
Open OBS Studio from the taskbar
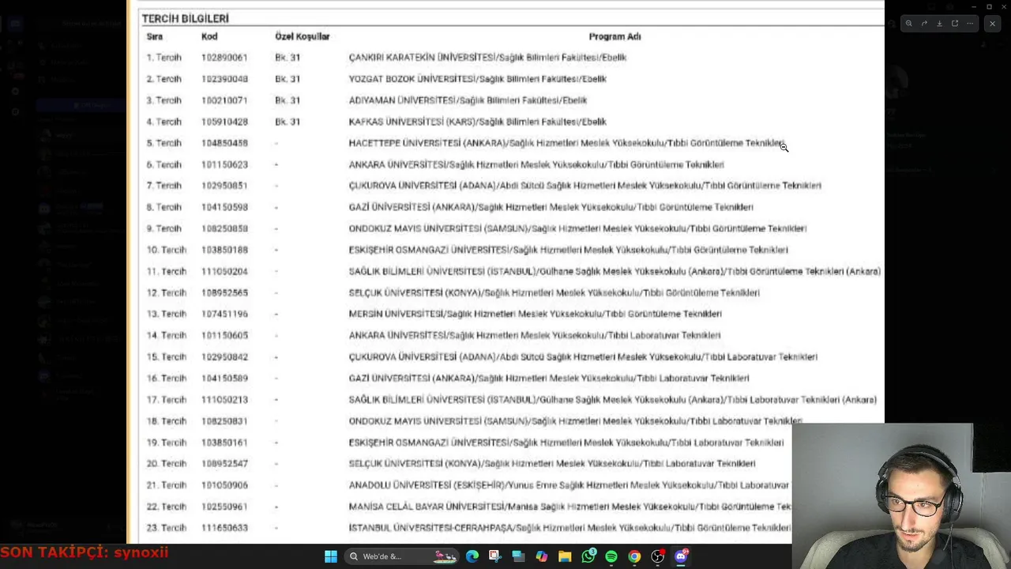point(657,556)
